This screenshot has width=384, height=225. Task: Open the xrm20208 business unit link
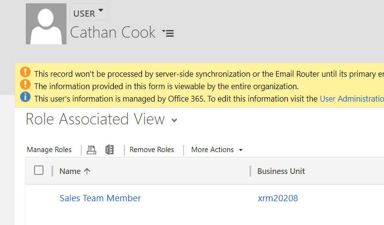[x=278, y=198]
